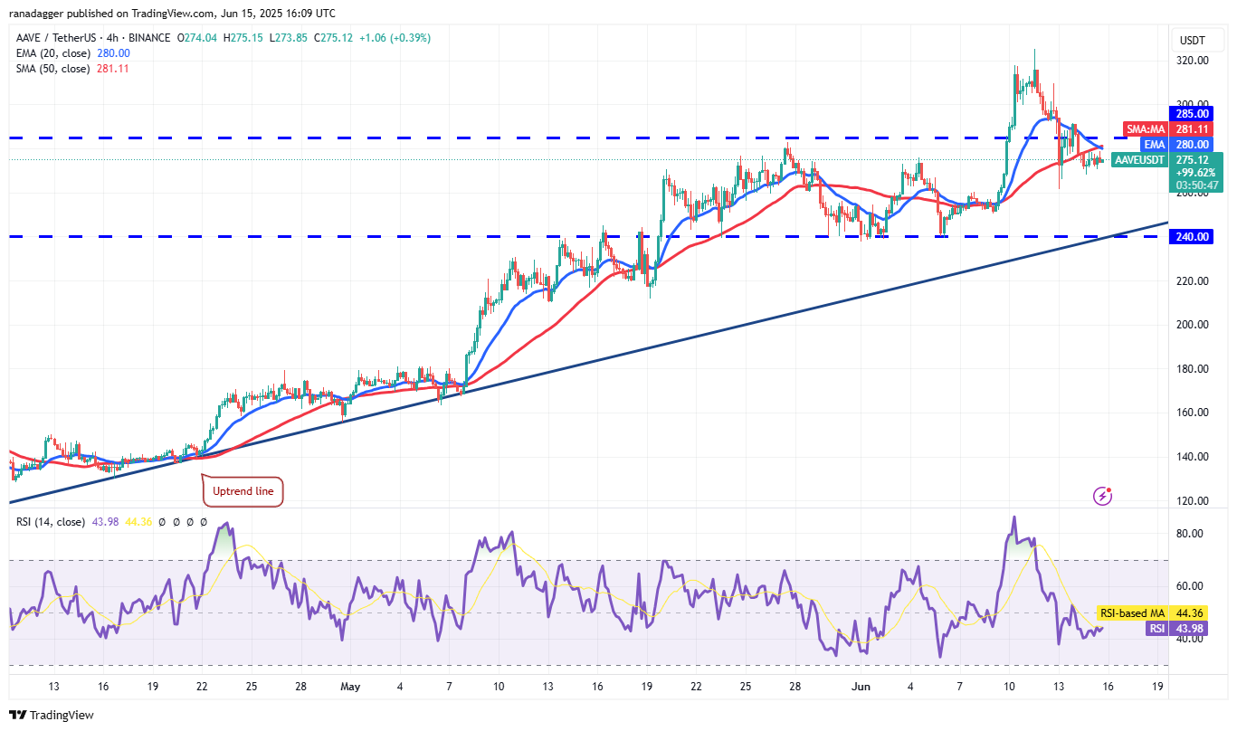
Task: Click the purple lightning bolt event icon
Action: 1102,495
